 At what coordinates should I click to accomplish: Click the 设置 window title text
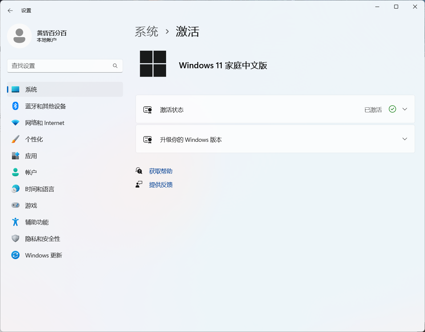click(x=26, y=11)
